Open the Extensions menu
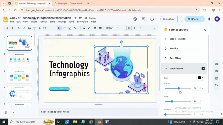Image resolution: width=223 pixels, height=125 pixels. click(x=83, y=22)
